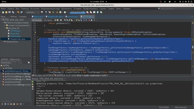Select the HTTPS() constructor in the Navigator
Viewport: 194px width, 109px height.
(8, 68)
